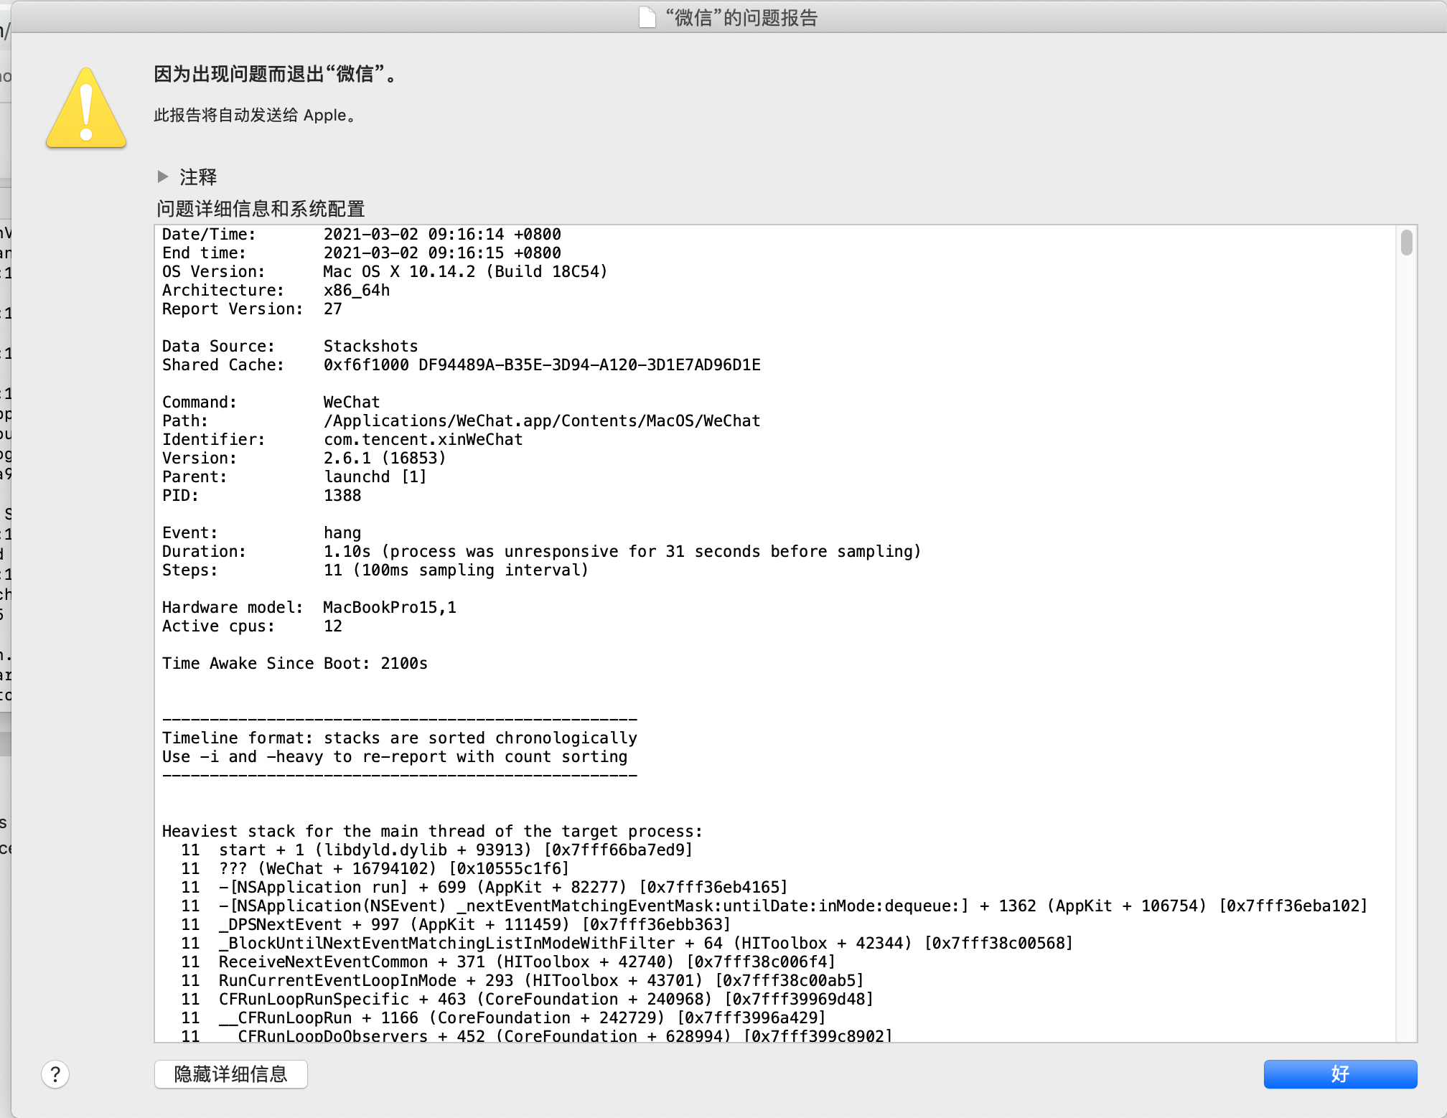This screenshot has width=1447, height=1118.
Task: Click the help question mark button
Action: pos(55,1074)
